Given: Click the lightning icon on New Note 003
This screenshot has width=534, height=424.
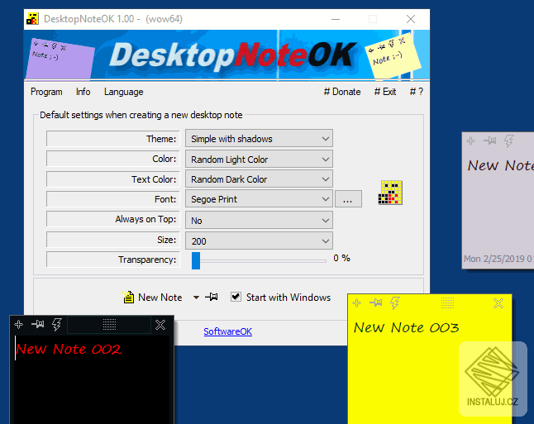Looking at the screenshot, I should pos(394,303).
